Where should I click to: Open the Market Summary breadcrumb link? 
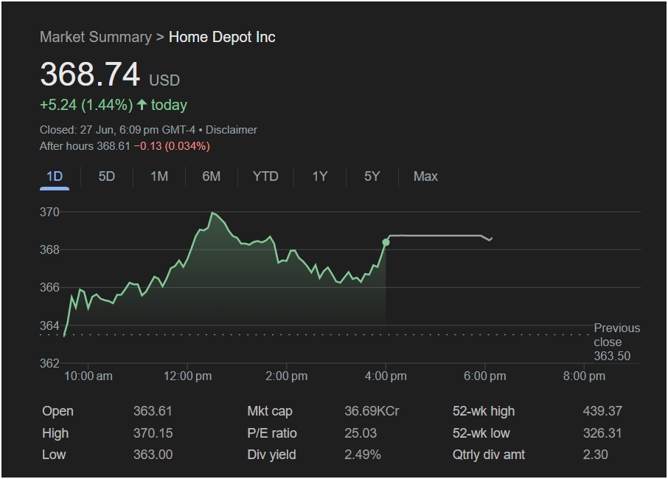coord(96,37)
